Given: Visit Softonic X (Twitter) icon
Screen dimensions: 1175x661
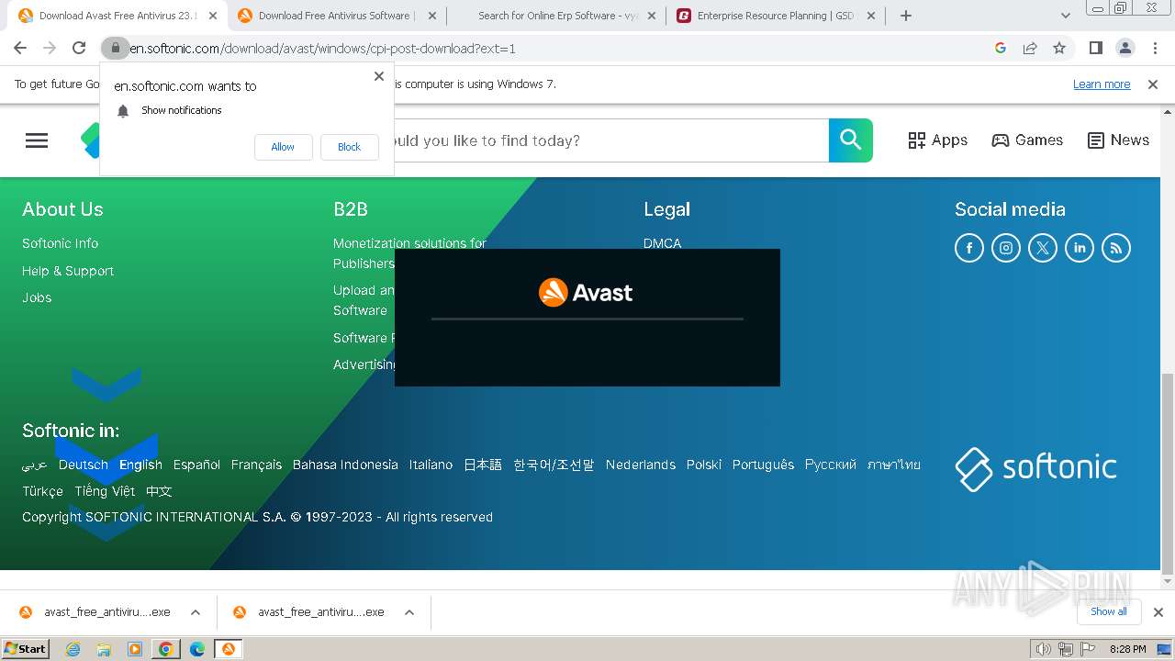Looking at the screenshot, I should click(x=1043, y=248).
